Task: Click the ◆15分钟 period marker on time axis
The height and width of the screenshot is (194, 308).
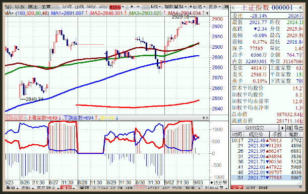Action: point(218,182)
